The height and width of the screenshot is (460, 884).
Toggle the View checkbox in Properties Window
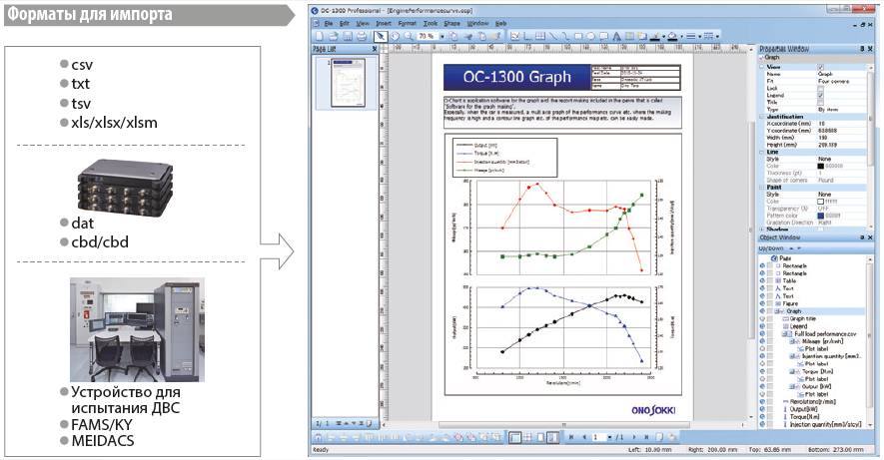[x=821, y=67]
